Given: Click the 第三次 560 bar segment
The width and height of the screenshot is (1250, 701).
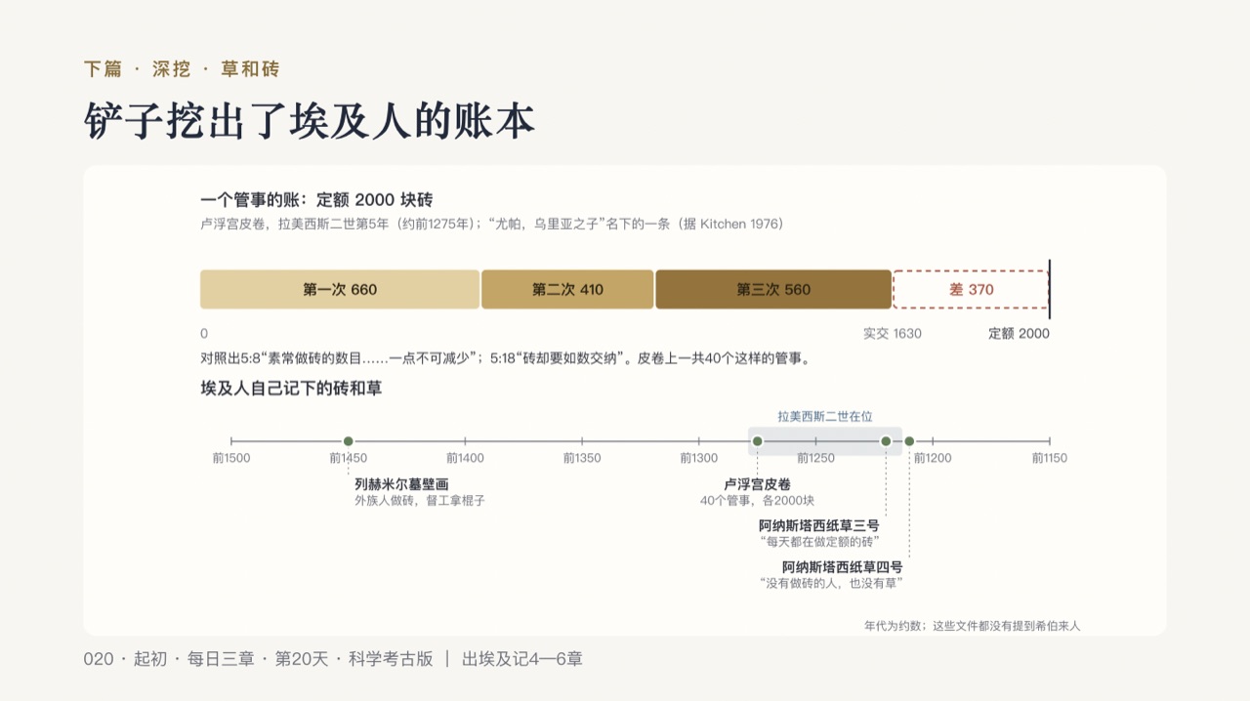Looking at the screenshot, I should tap(773, 289).
